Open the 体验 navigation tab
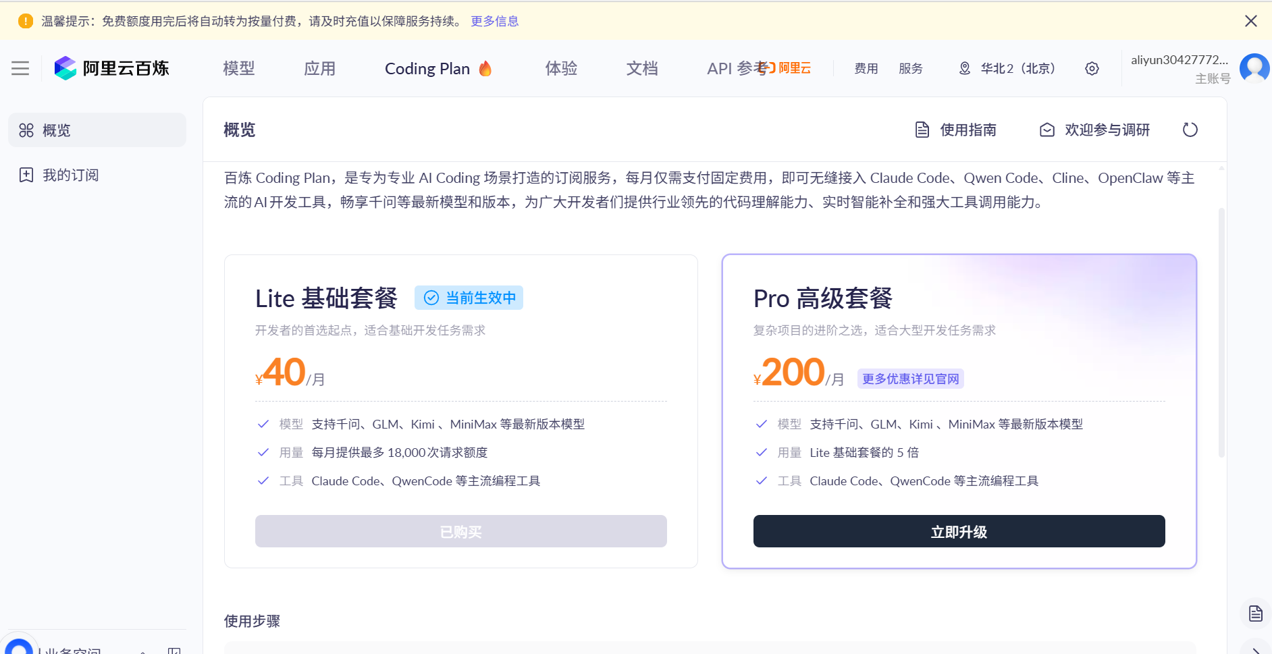1272x654 pixels. pyautogui.click(x=562, y=68)
